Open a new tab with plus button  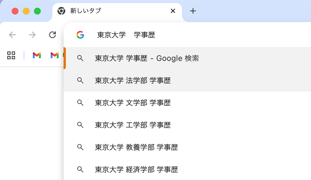point(193,11)
